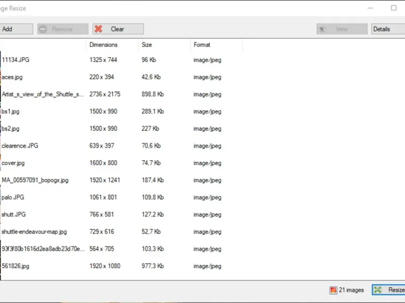Minimize the Image Resize window

click(371, 8)
